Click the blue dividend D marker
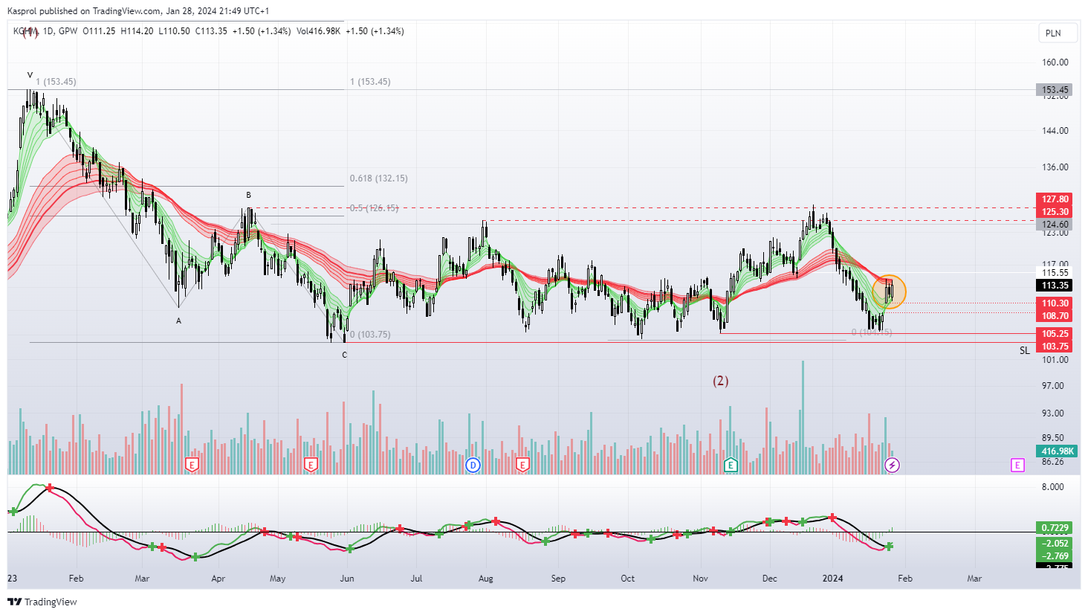The height and width of the screenshot is (615, 1088). pos(473,466)
